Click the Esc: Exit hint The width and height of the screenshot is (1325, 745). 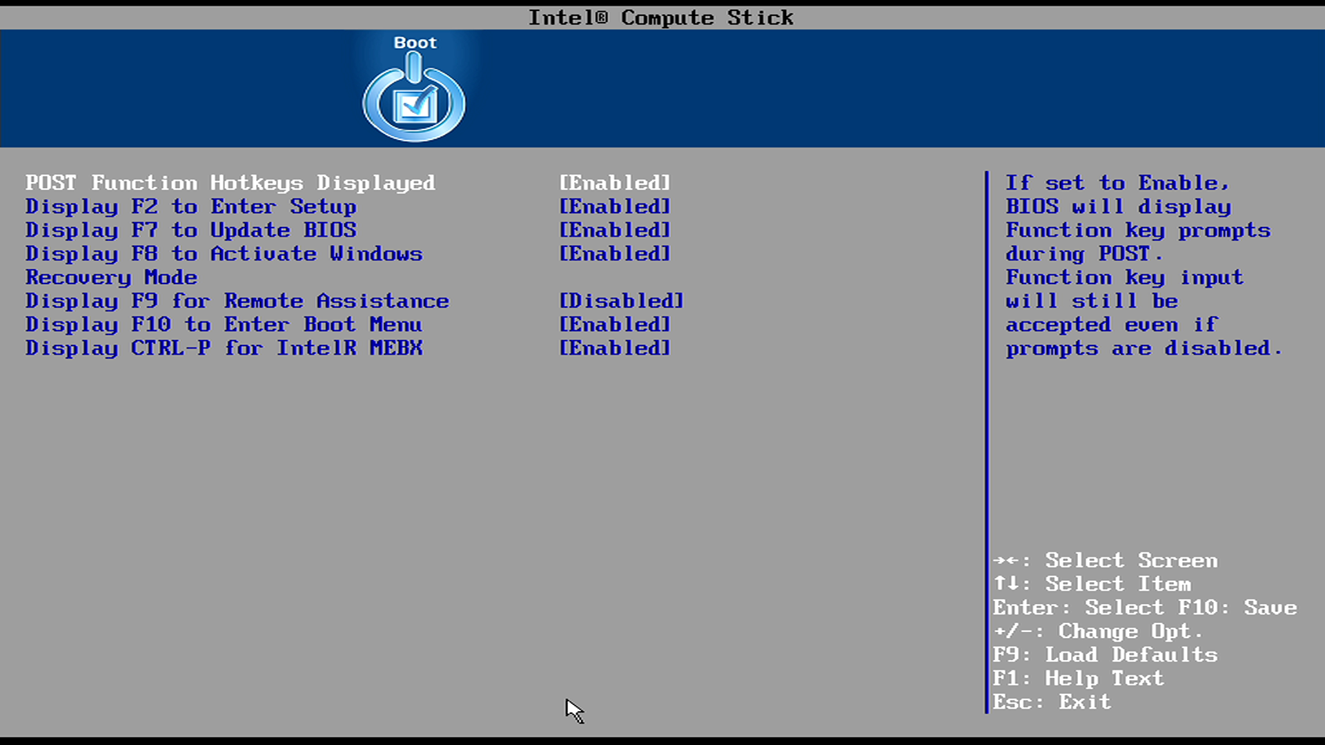point(1052,702)
